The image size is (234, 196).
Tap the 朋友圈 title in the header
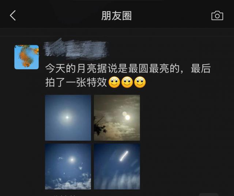[116, 16]
